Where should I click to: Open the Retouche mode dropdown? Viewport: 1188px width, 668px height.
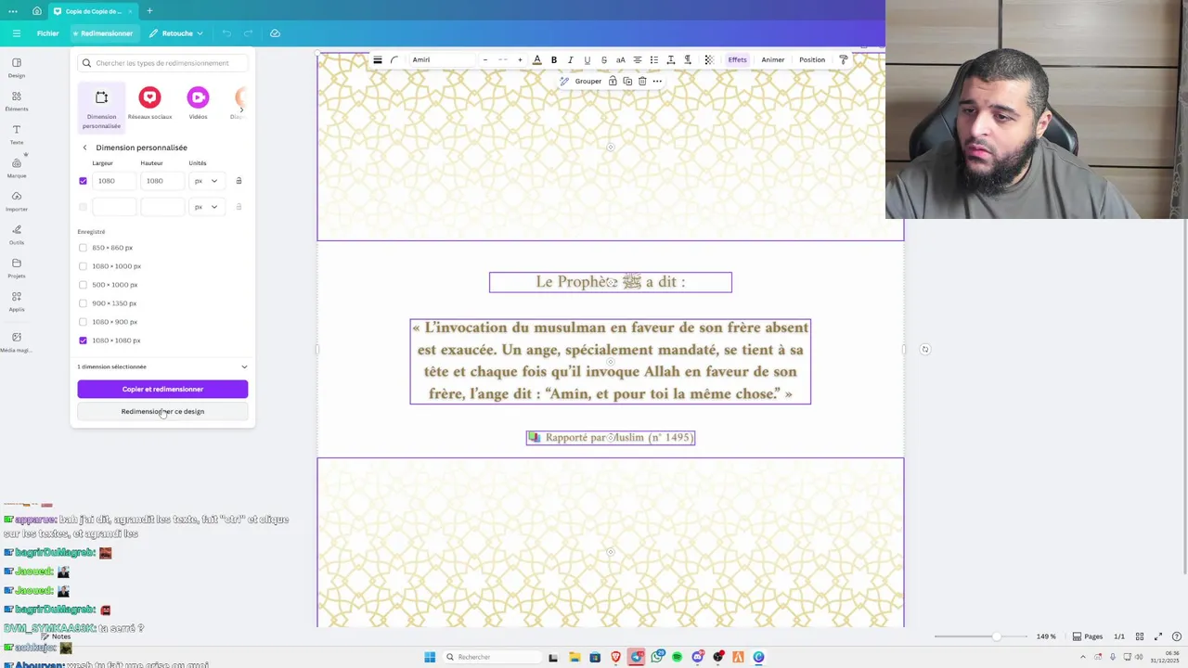[x=175, y=33]
